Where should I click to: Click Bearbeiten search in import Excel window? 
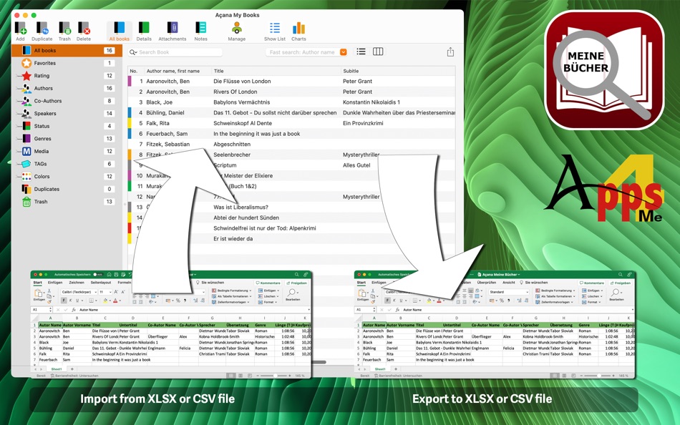[293, 295]
